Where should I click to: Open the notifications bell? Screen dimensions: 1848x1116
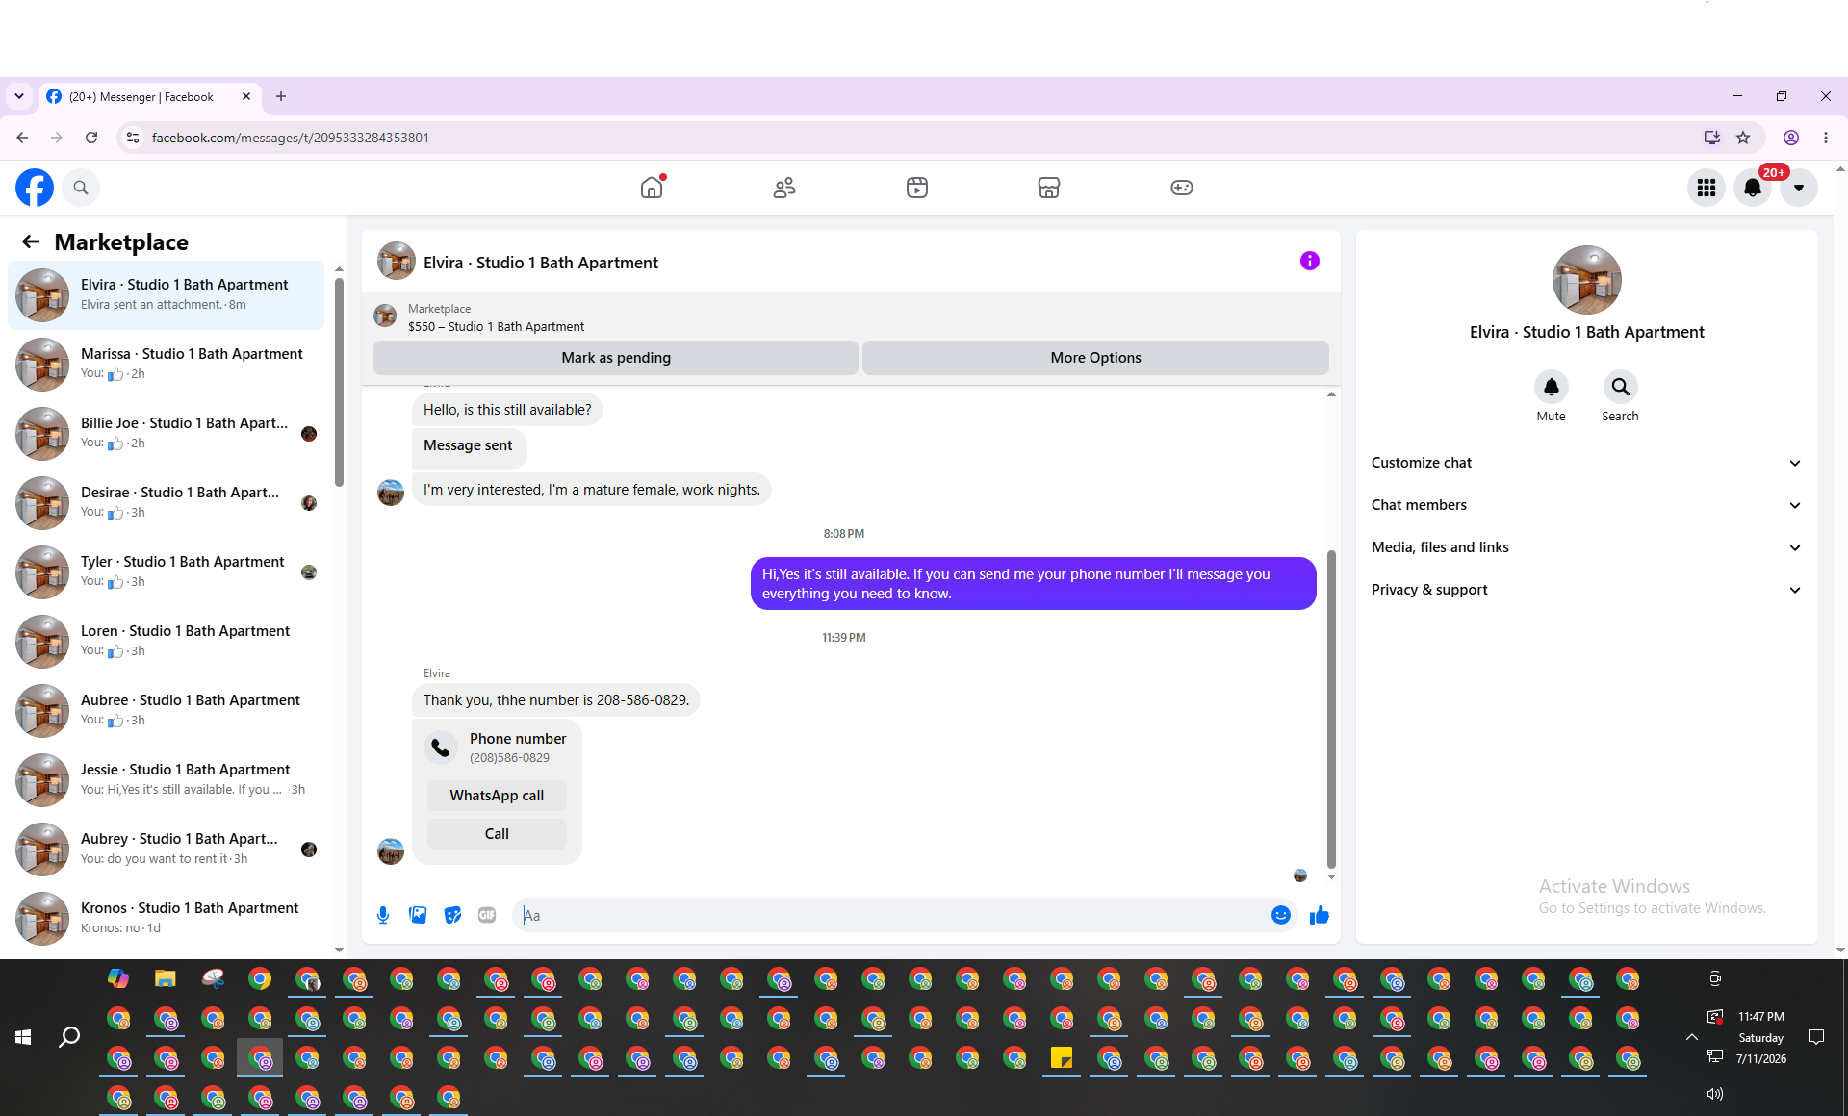1753,188
